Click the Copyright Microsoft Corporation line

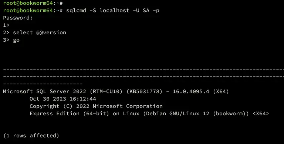(96, 106)
